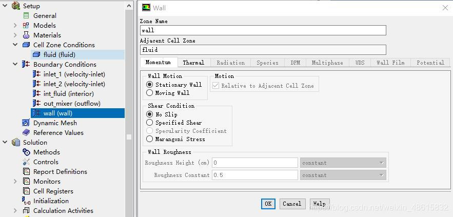
Task: Click the General icon in Setup tree
Action: tap(26, 16)
